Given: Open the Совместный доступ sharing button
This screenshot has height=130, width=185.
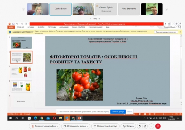Looking at the screenshot, I should 105,126.
